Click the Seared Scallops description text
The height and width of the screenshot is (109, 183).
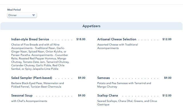coord(127,103)
